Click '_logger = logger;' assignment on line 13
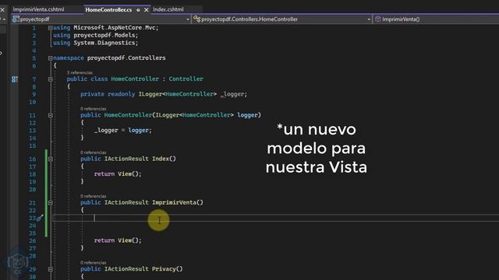The height and width of the screenshot is (280, 499). 123,131
